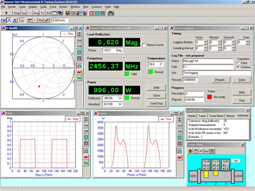
Task: Click the circular dial icon in Tuner View
Action: coord(196,151)
